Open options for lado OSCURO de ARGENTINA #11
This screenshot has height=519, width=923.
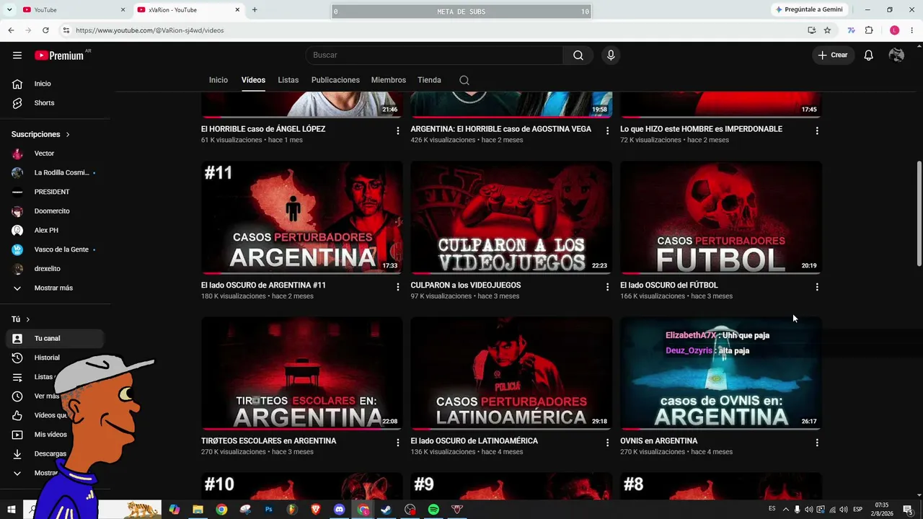click(397, 287)
